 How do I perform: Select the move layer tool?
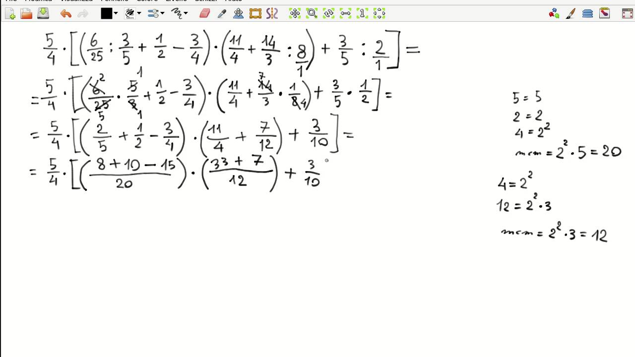click(239, 13)
